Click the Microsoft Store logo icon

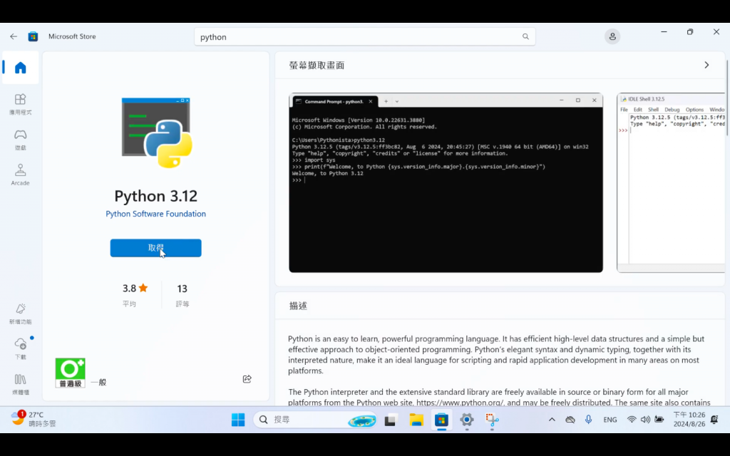[x=33, y=36]
